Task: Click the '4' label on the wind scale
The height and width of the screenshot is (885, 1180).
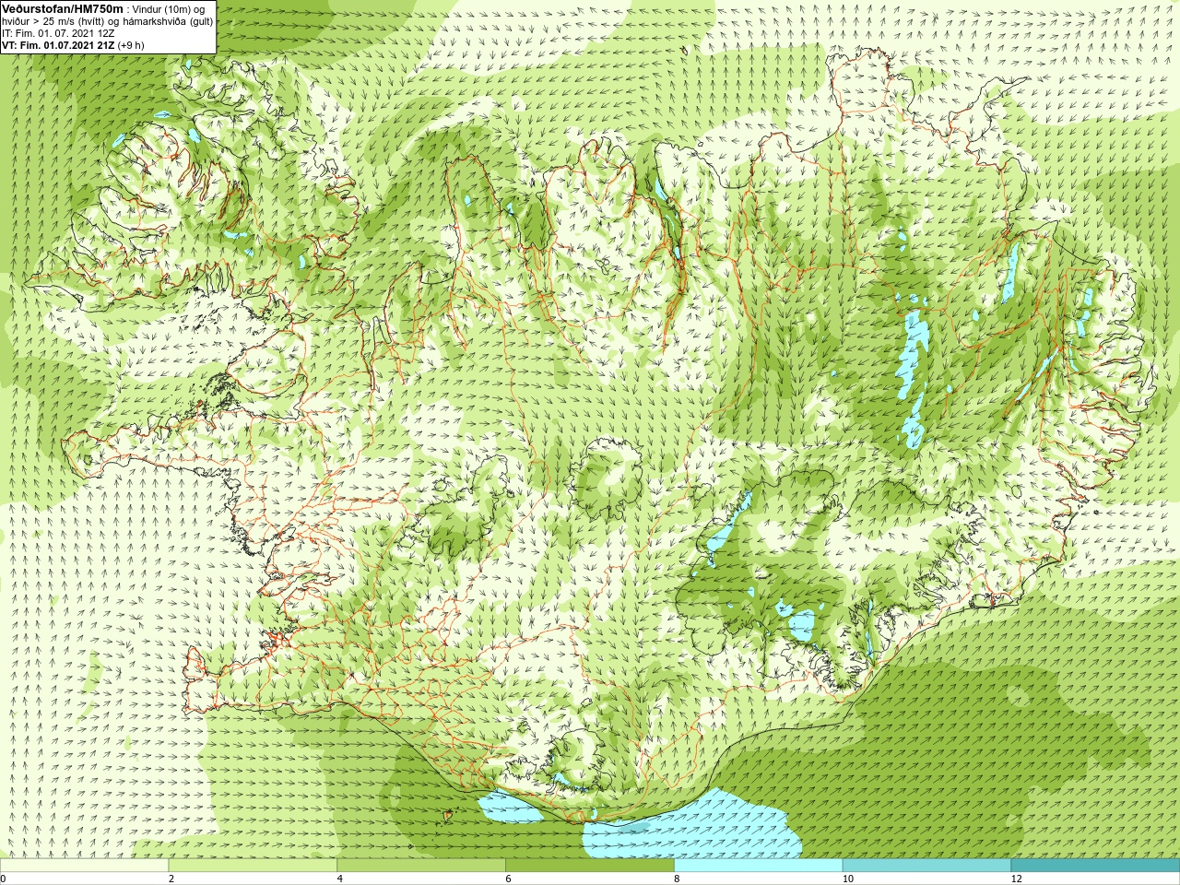Action: pyautogui.click(x=340, y=879)
